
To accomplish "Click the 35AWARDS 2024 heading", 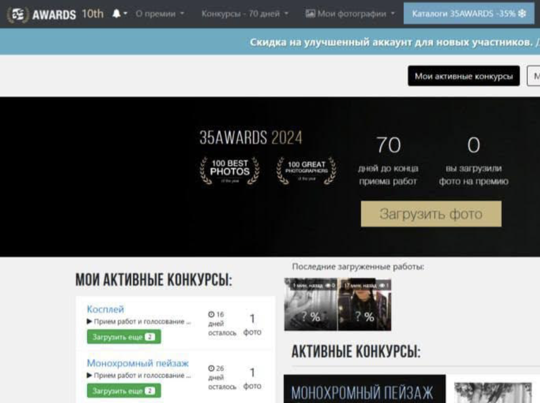I will click(251, 138).
